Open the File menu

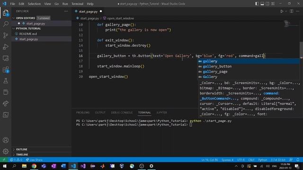[x=13, y=4]
